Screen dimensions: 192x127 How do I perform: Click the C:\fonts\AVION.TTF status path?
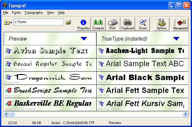pos(79,123)
